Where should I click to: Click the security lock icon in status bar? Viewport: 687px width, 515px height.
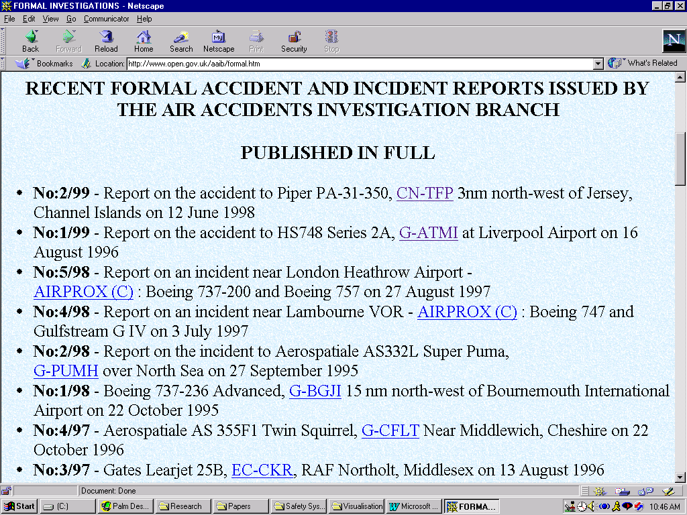[x=6, y=491]
